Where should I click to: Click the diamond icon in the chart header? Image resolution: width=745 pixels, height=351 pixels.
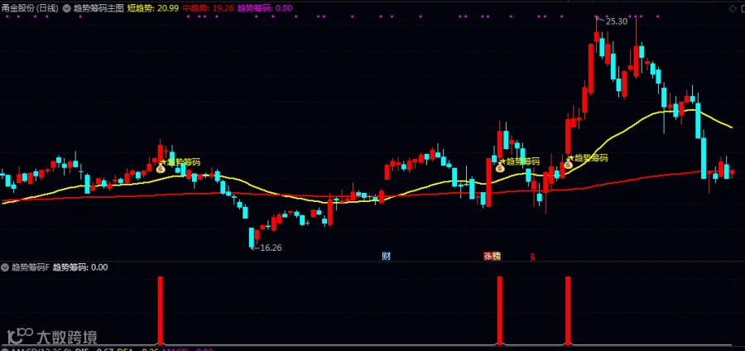pos(733,9)
